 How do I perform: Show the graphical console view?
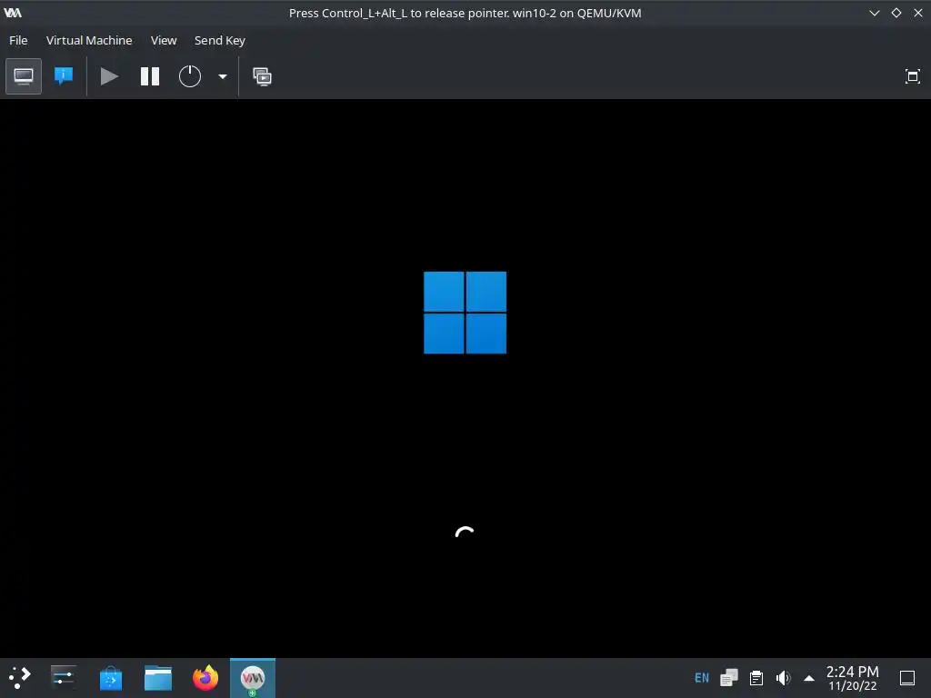point(24,76)
